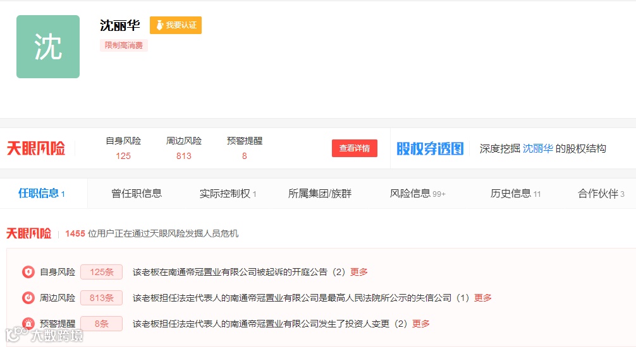Click the 我要认证 certification button
Image resolution: width=636 pixels, height=347 pixels.
[x=176, y=25]
